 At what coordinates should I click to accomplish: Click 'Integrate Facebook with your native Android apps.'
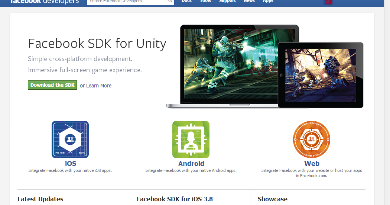[x=191, y=170]
